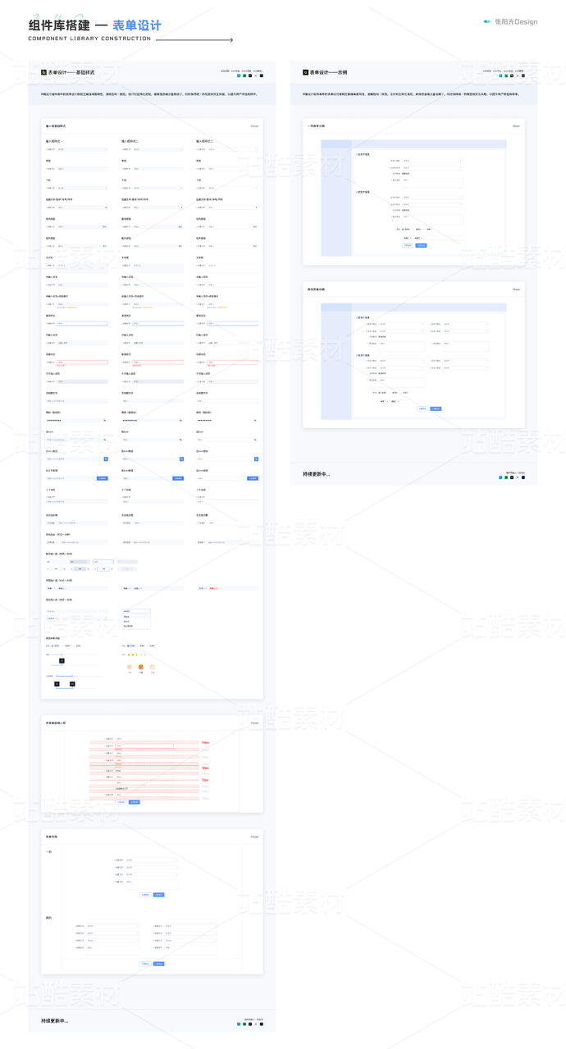Click the blue submit button in two-column example
566x1049 pixels.
tap(436, 408)
